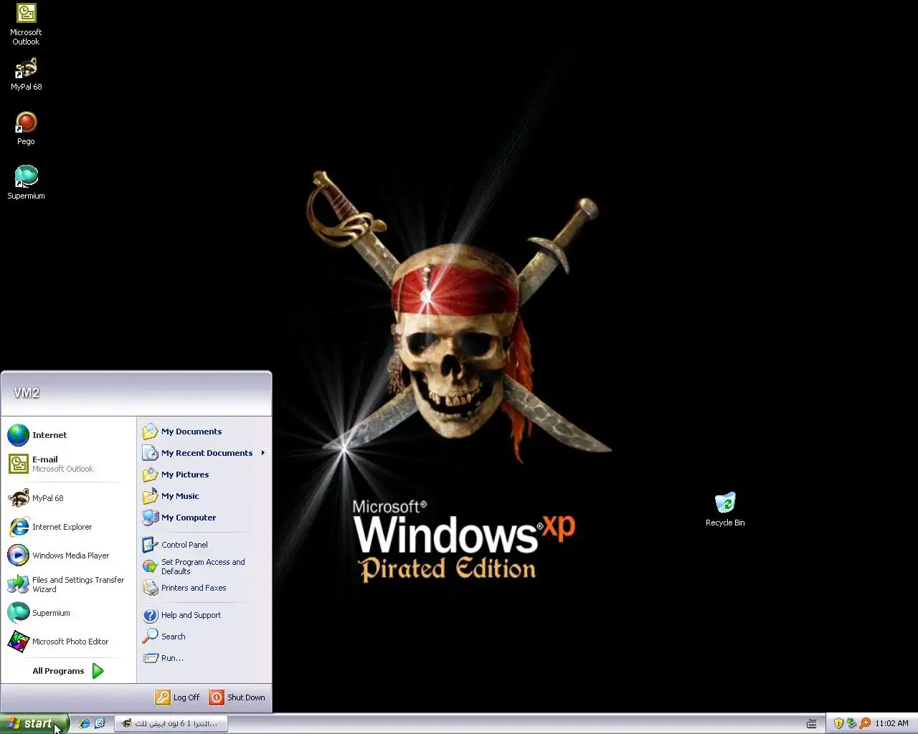Click the VM2 user name header

click(x=27, y=393)
